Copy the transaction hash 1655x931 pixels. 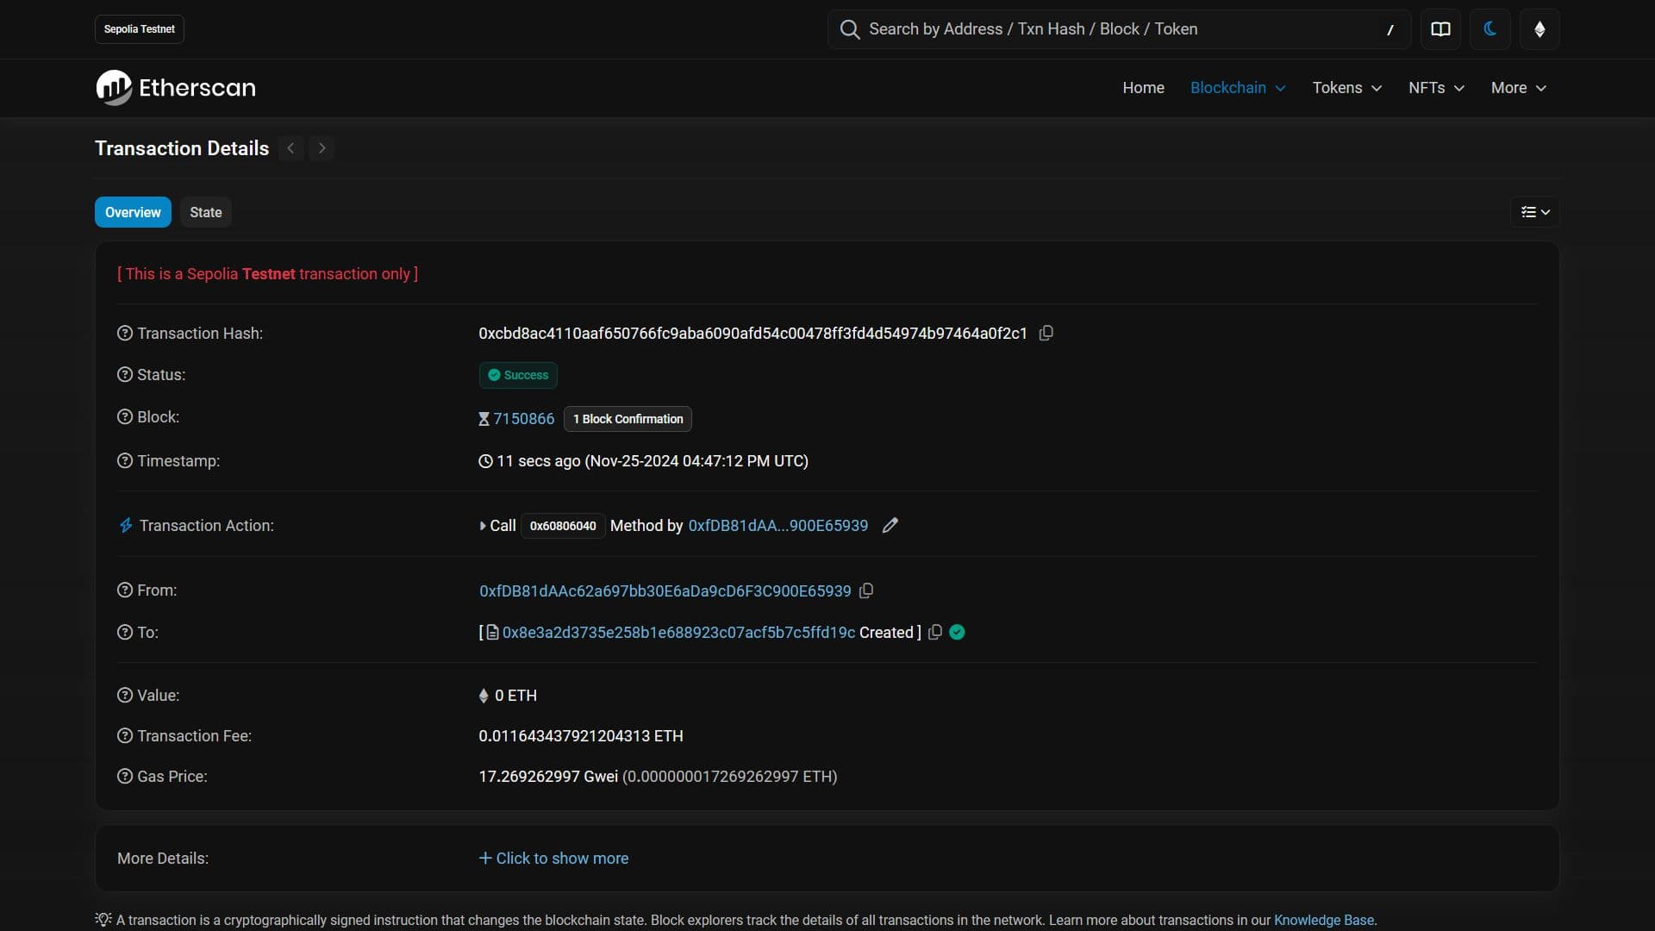point(1046,333)
